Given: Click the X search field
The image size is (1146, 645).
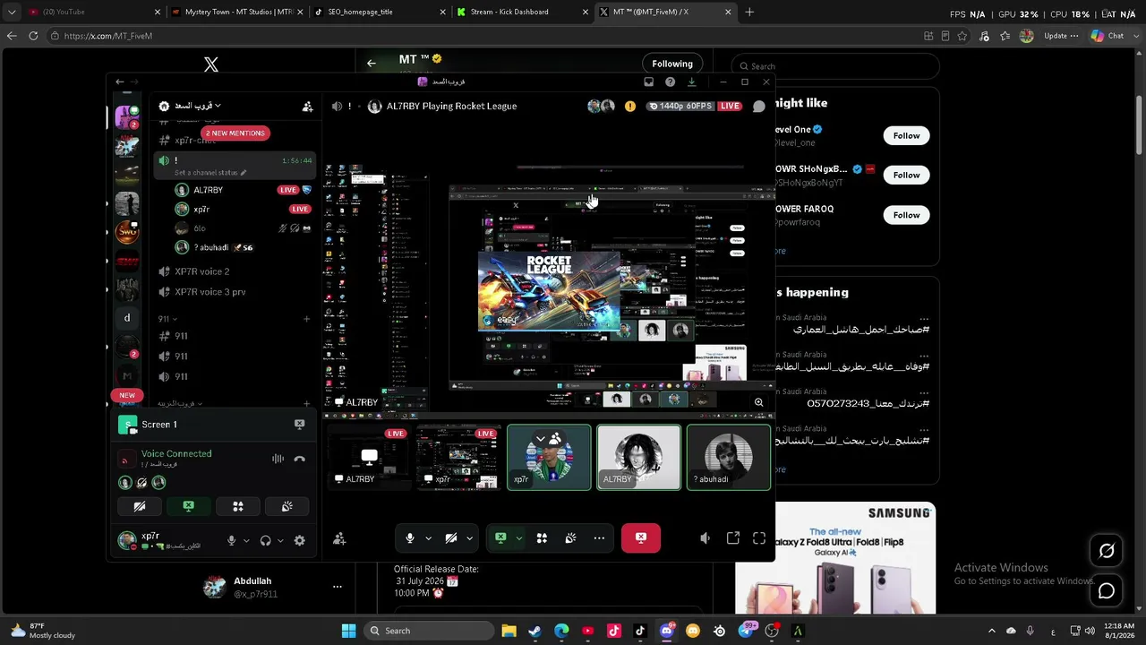Looking at the screenshot, I should click(835, 66).
